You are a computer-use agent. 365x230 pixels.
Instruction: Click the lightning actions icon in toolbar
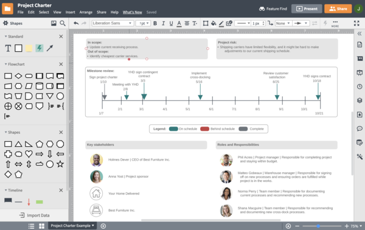[x=325, y=23]
